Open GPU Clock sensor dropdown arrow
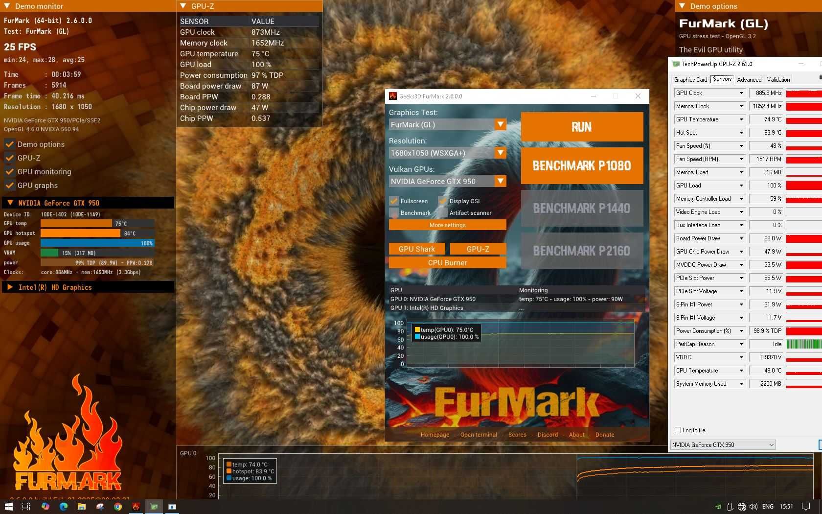 (x=741, y=93)
